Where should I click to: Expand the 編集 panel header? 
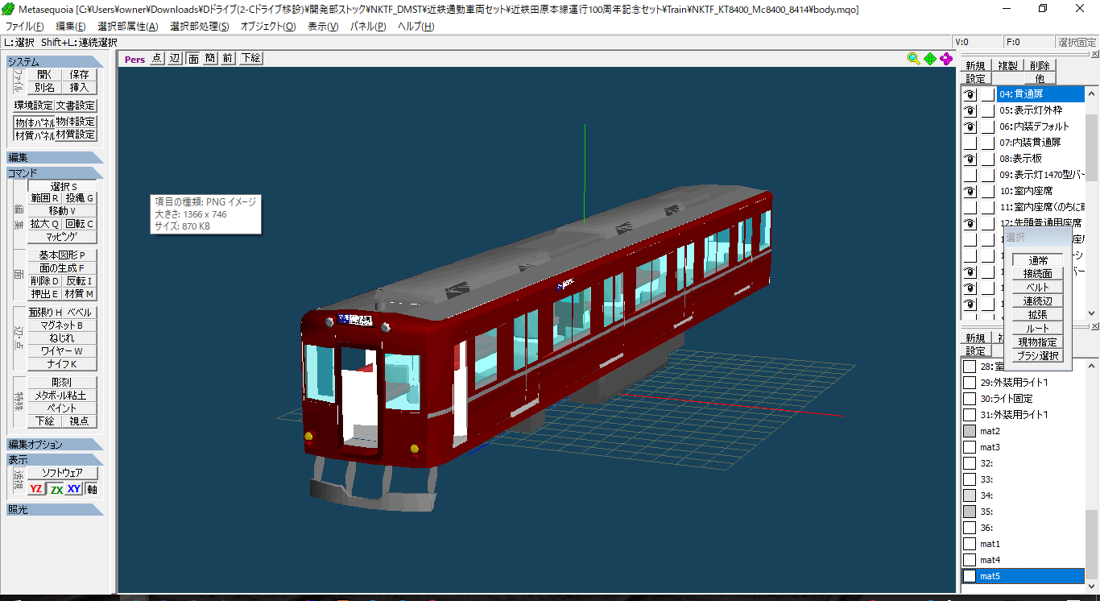coord(55,158)
